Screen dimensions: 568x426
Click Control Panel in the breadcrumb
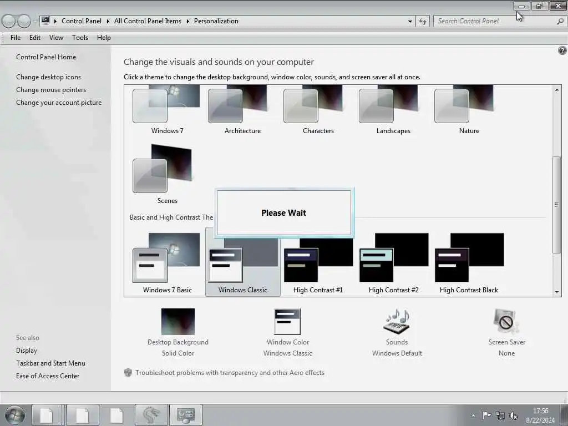(x=82, y=21)
